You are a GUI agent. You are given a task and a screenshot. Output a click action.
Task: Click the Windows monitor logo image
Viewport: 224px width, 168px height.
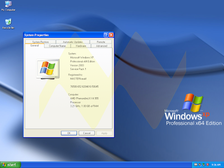pyautogui.click(x=48, y=69)
